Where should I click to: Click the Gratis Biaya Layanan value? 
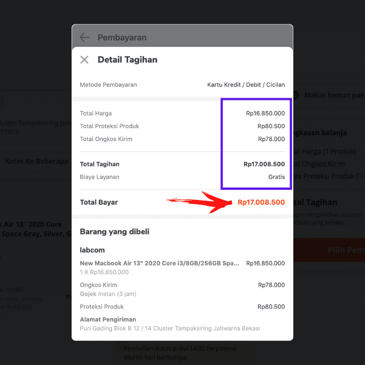click(276, 177)
